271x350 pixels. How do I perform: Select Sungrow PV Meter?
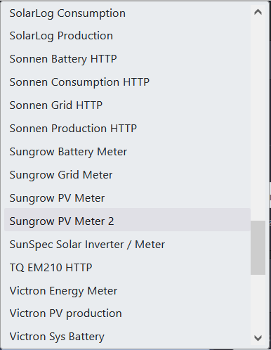click(127, 198)
